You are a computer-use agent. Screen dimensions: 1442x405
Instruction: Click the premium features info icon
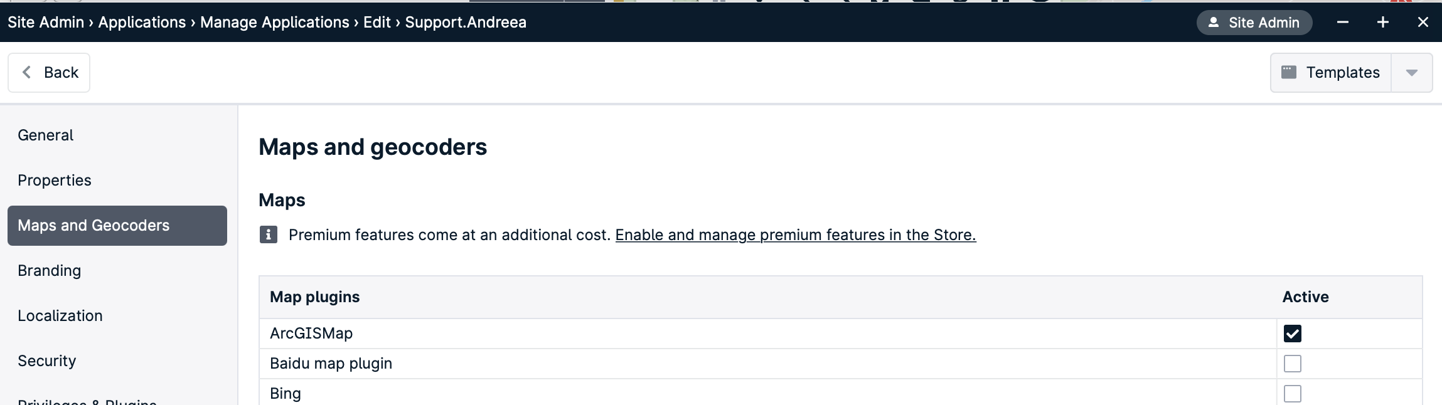click(269, 234)
